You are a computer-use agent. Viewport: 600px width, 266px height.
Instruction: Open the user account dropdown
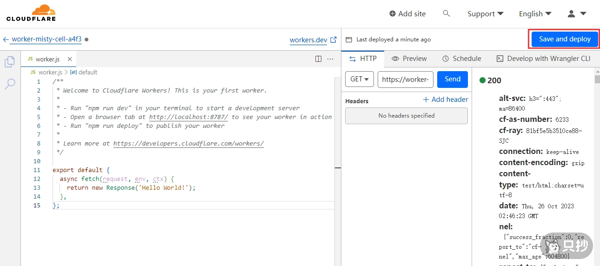(x=577, y=13)
